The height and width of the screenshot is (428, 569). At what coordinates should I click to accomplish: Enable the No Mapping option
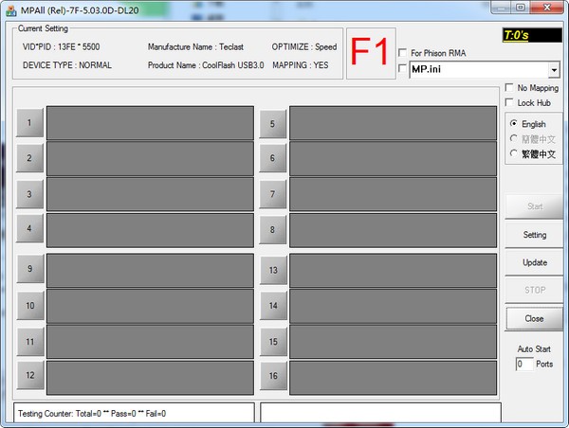point(510,88)
